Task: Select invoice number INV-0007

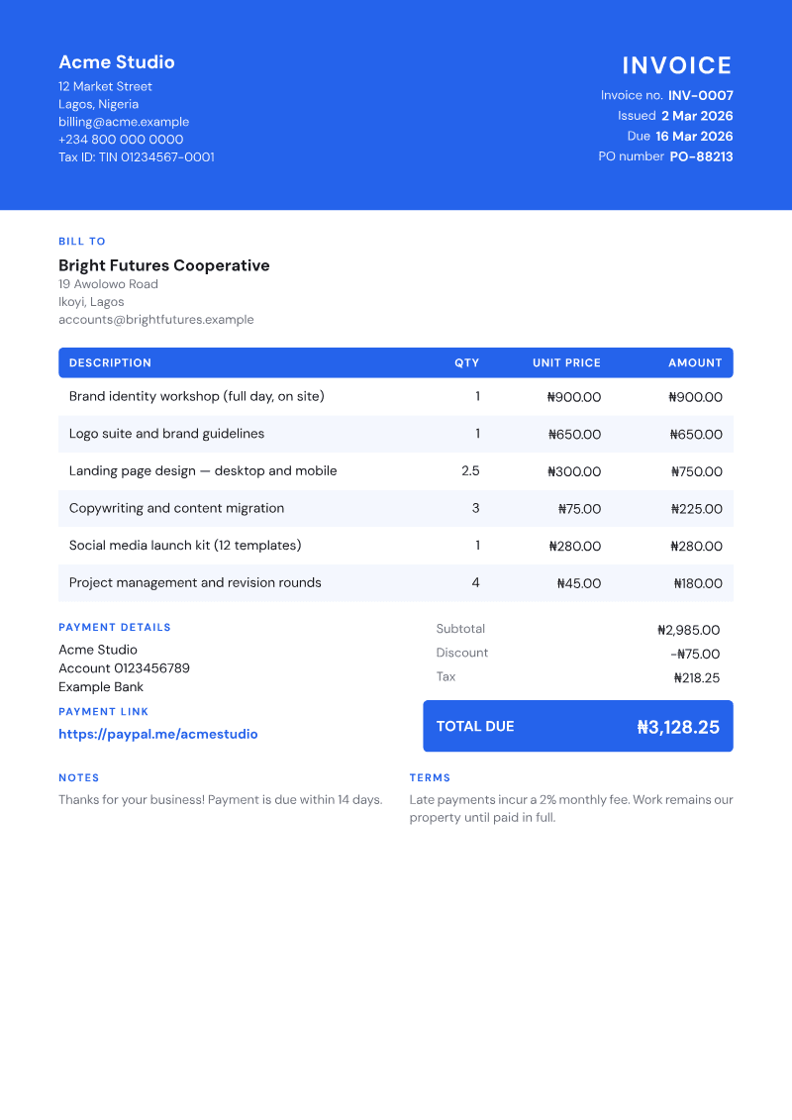Action: pyautogui.click(x=701, y=96)
